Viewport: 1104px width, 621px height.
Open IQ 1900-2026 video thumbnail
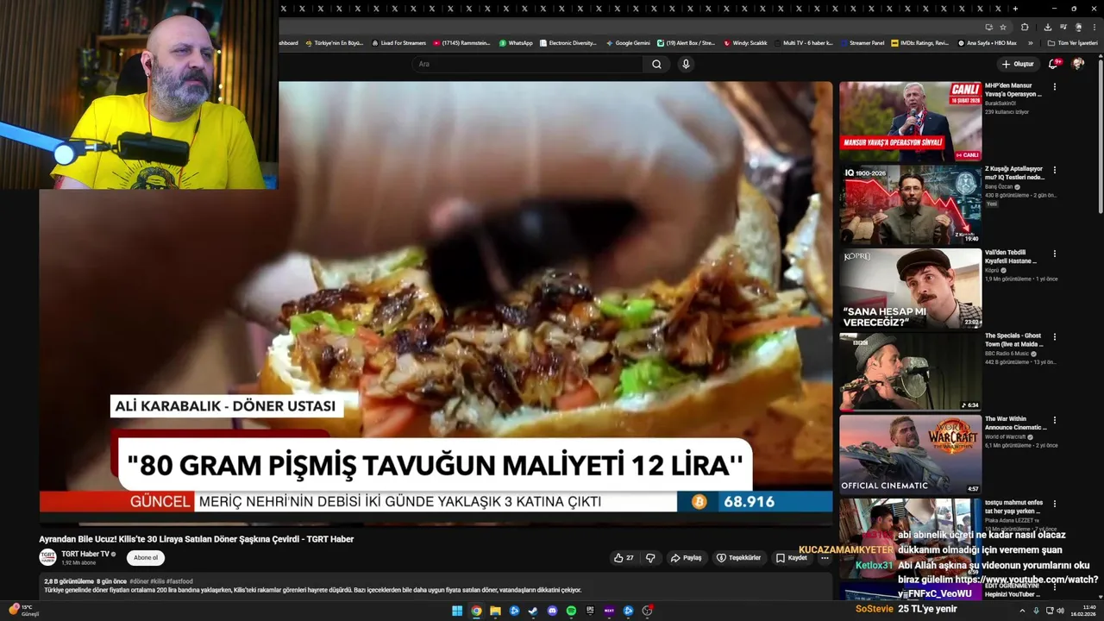point(910,204)
